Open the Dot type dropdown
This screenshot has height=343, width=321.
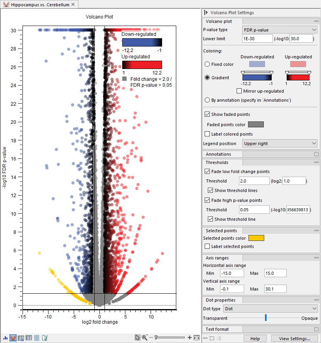click(x=271, y=309)
